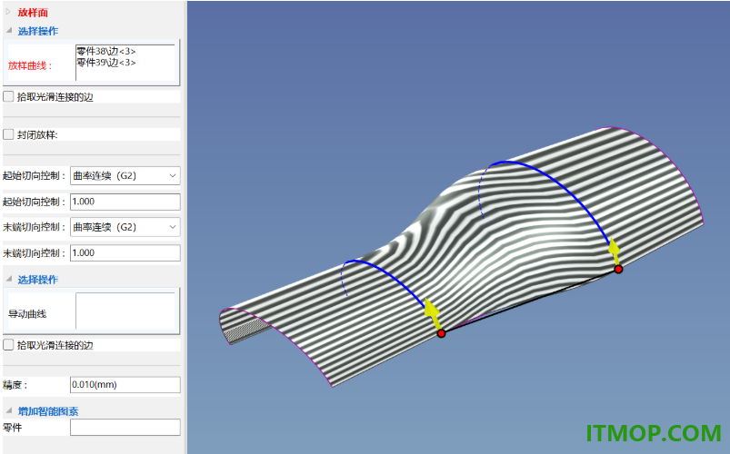Open the 末端切向控制 dropdown (曲率连续 G2)
Viewport: 730px width, 454px height.
pyautogui.click(x=125, y=227)
